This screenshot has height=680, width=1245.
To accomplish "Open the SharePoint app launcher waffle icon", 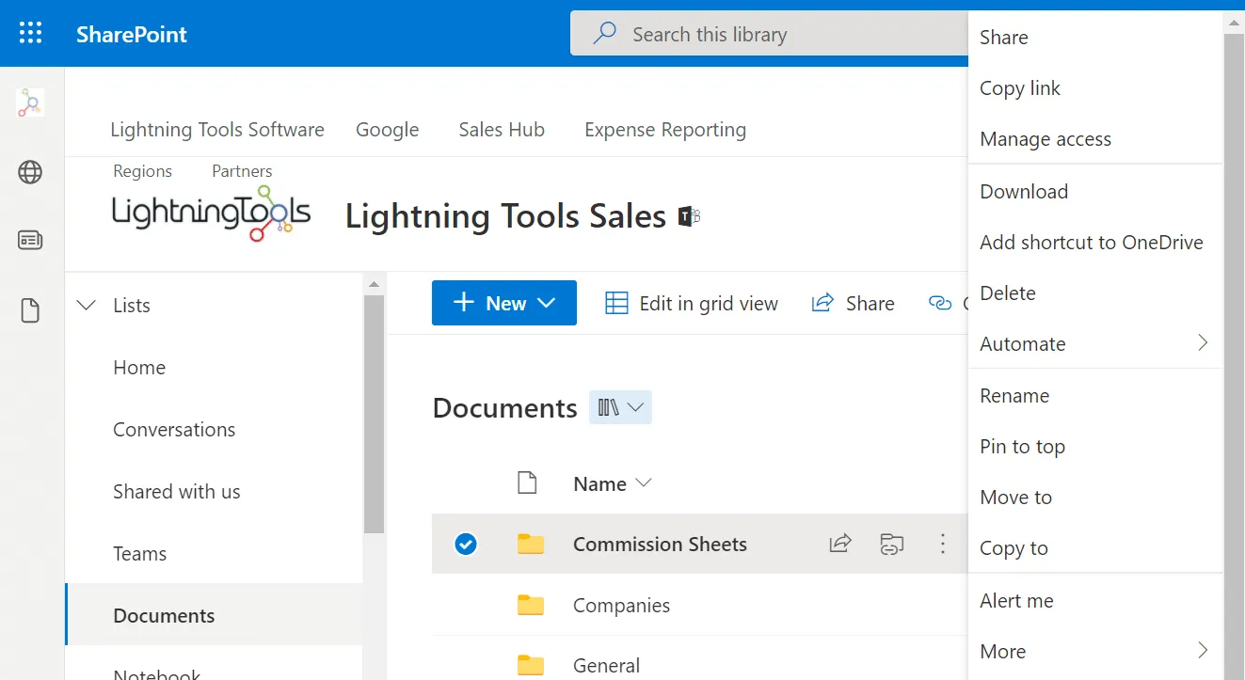I will 31,33.
